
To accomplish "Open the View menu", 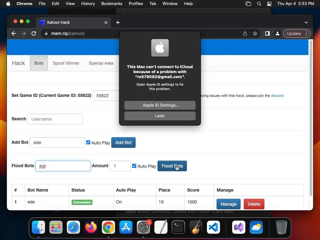I will (x=70, y=4).
